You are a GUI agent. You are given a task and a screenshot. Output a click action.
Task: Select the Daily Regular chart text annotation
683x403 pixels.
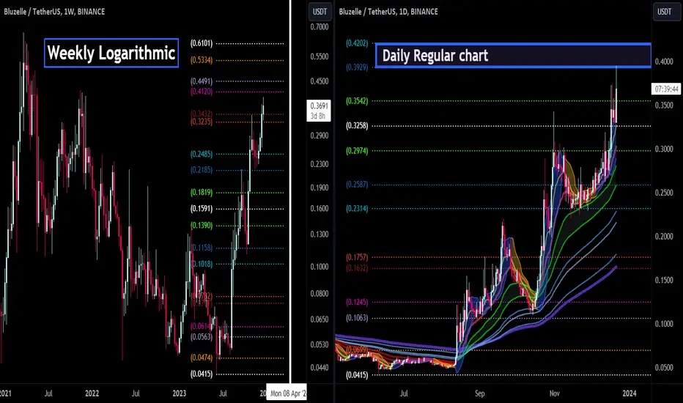click(513, 56)
